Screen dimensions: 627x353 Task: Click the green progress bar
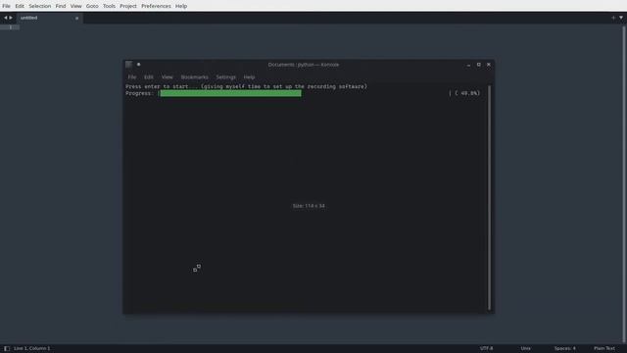click(x=231, y=93)
